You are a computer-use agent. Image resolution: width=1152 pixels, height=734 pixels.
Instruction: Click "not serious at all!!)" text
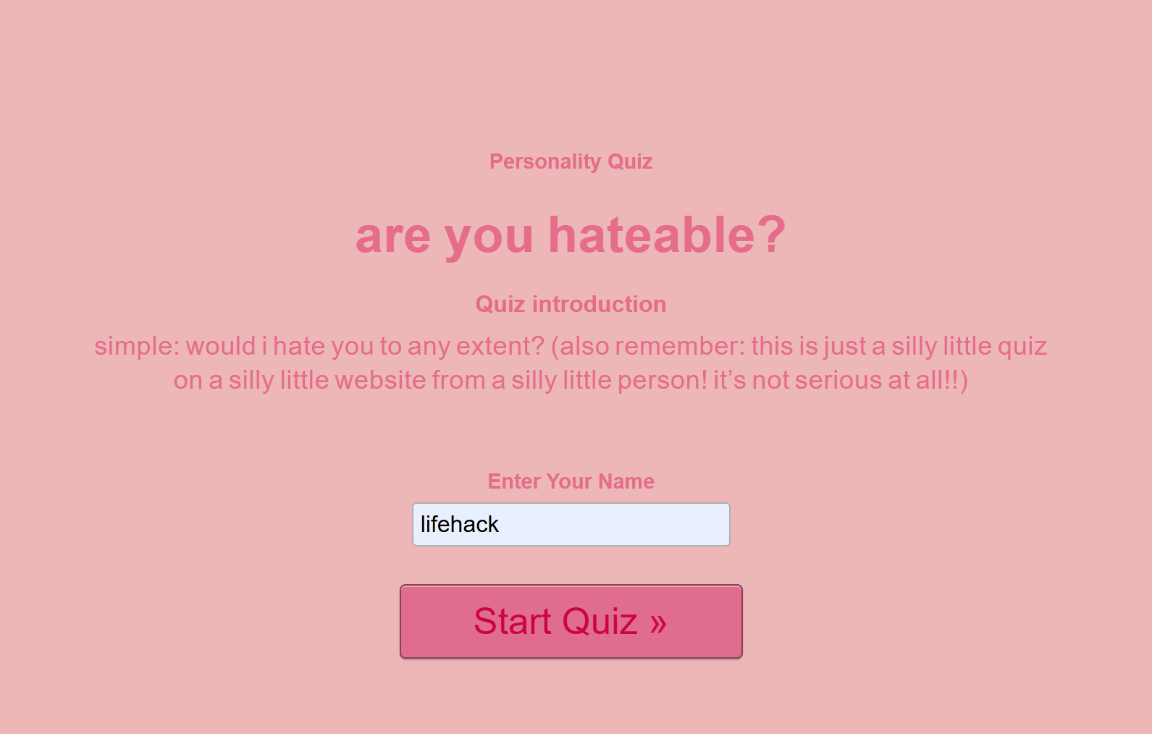[x=859, y=380]
